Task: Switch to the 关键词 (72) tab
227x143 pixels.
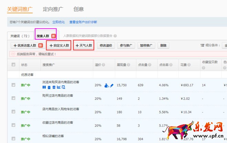Action: click(x=20, y=36)
